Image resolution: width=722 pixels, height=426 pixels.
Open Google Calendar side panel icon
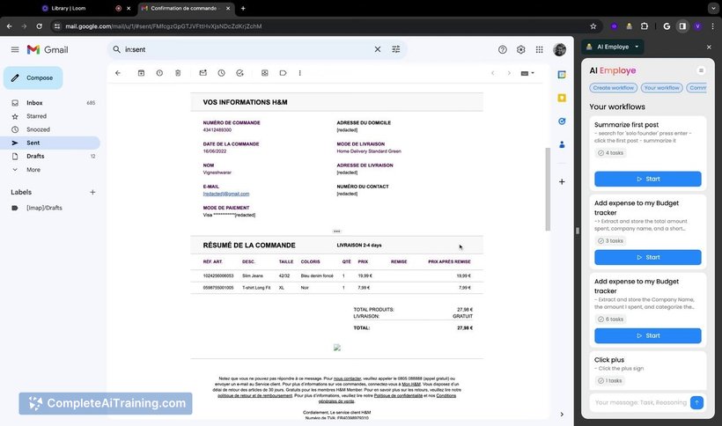tap(562, 75)
